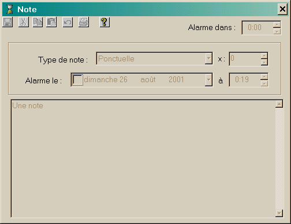Decrease the Alarme dans time value
The image size is (291, 224).
click(277, 31)
